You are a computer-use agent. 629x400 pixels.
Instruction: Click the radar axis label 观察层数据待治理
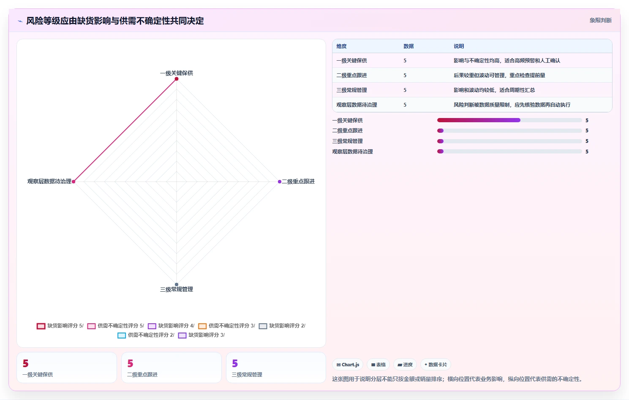(49, 182)
